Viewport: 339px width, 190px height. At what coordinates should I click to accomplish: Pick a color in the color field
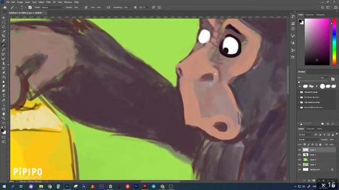point(317,42)
